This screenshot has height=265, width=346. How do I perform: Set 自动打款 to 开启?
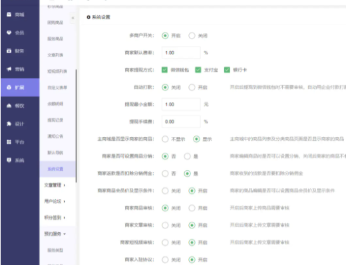click(x=192, y=87)
